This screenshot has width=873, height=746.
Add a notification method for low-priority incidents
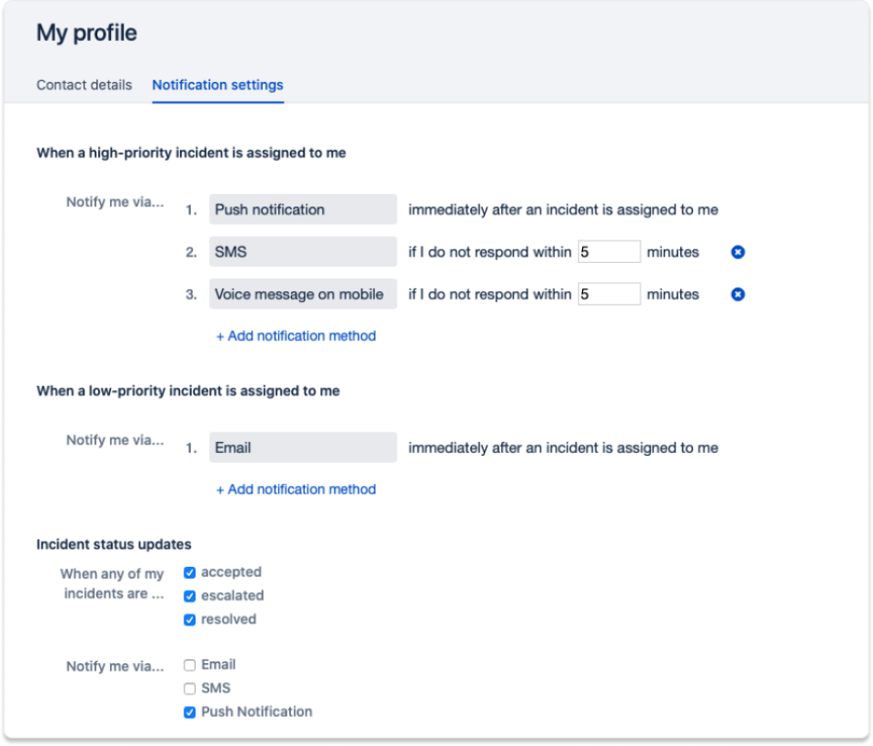pyautogui.click(x=297, y=489)
